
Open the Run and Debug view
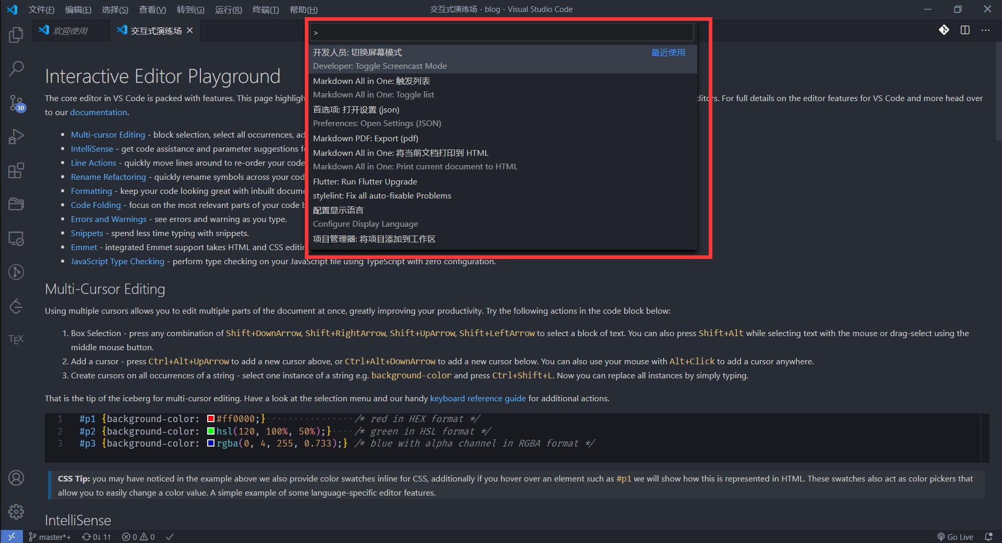(16, 137)
